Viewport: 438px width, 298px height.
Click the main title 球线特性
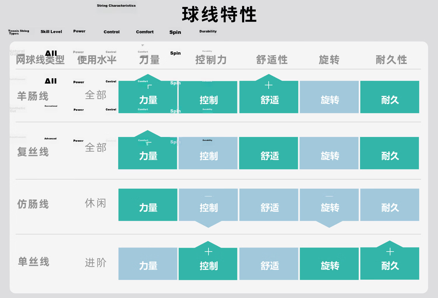(219, 15)
